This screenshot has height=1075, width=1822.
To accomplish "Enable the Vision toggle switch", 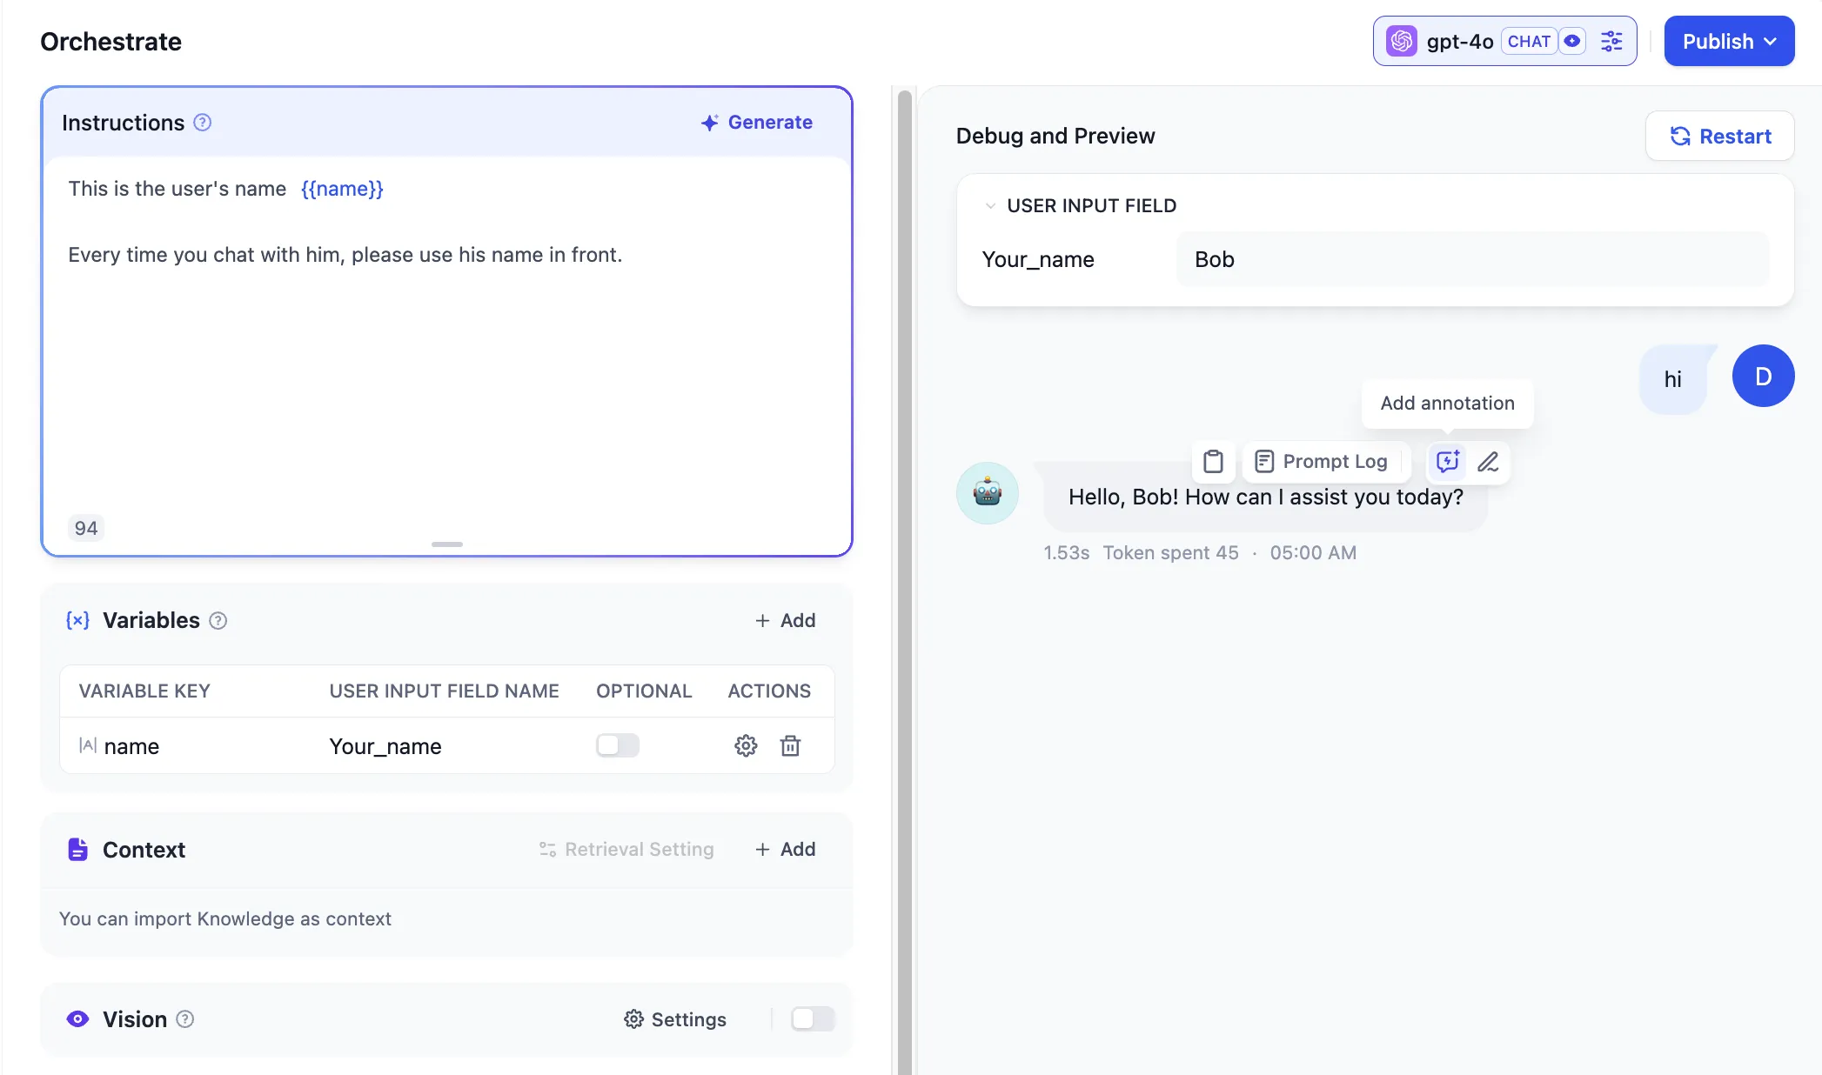I will 812,1018.
